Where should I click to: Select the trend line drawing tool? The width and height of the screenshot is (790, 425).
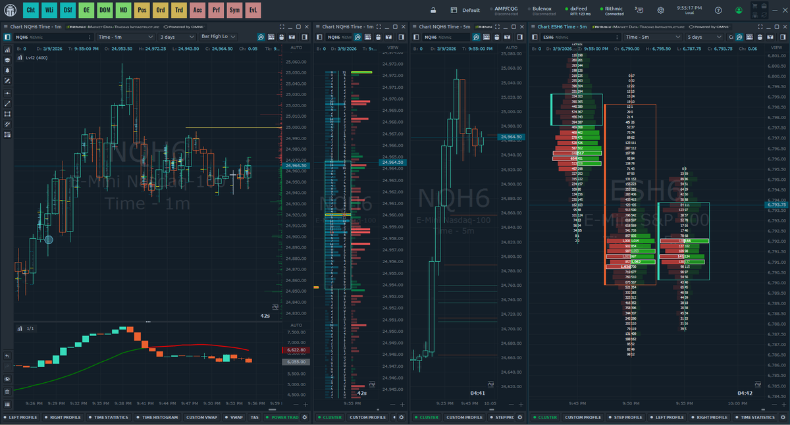click(x=7, y=103)
